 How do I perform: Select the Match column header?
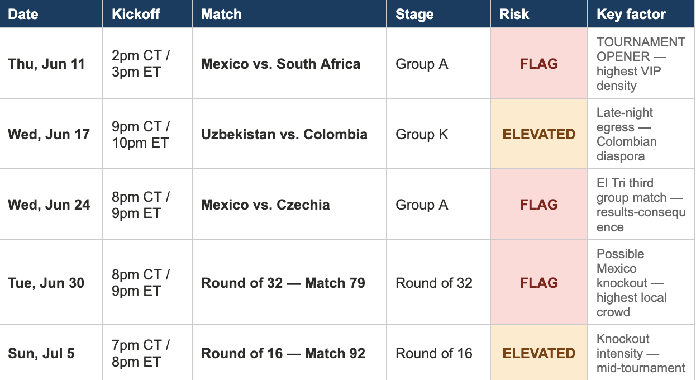click(289, 14)
